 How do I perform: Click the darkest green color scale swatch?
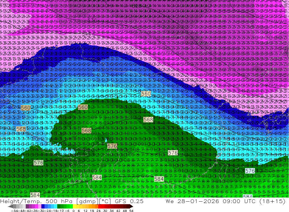click(x=59, y=207)
